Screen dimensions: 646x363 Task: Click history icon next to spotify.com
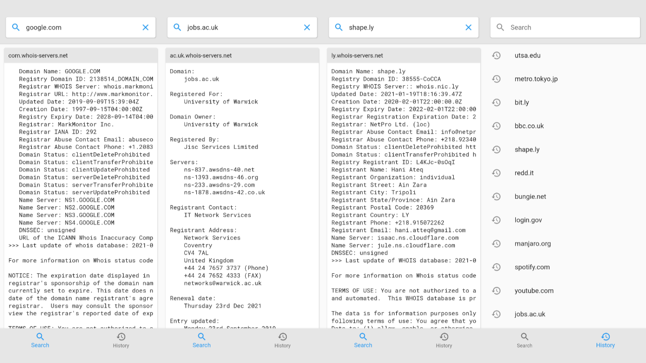pos(496,267)
